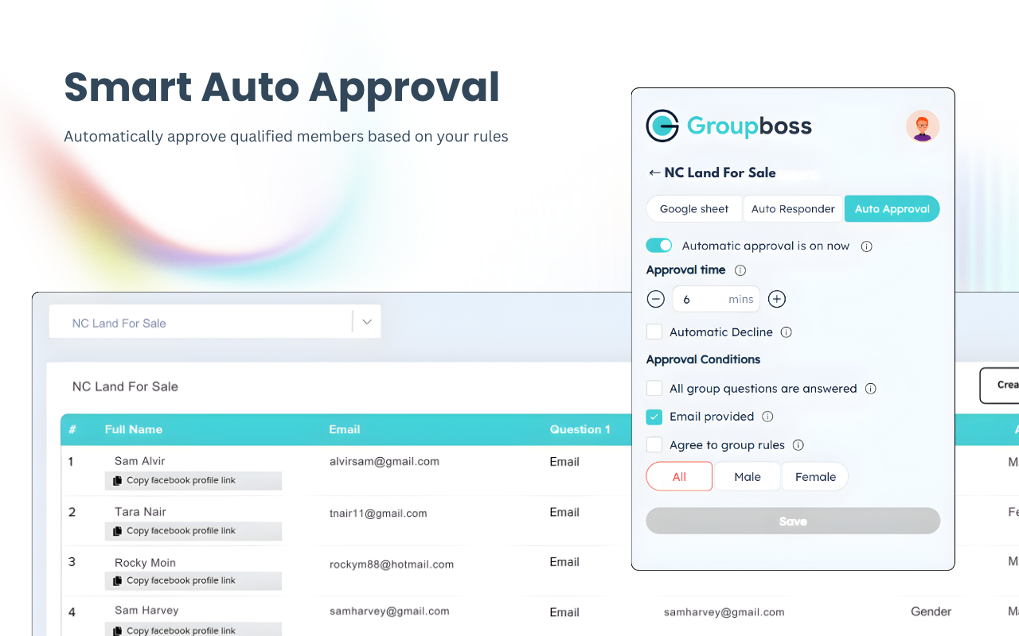
Task: Show info for automatic approval status
Action: point(867,246)
